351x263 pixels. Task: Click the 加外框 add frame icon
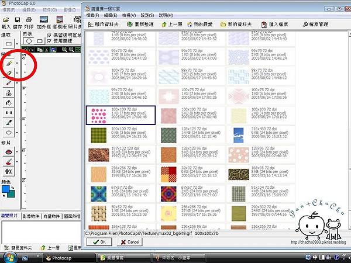coord(43,21)
